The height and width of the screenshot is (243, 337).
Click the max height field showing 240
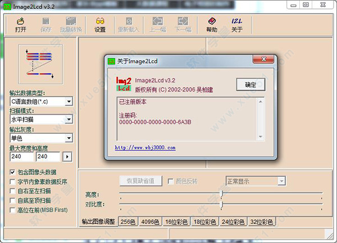click(x=48, y=157)
